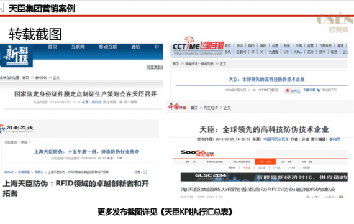Click the 国内 link in CCTIME navigation
The height and width of the screenshot is (224, 354).
pyautogui.click(x=251, y=45)
